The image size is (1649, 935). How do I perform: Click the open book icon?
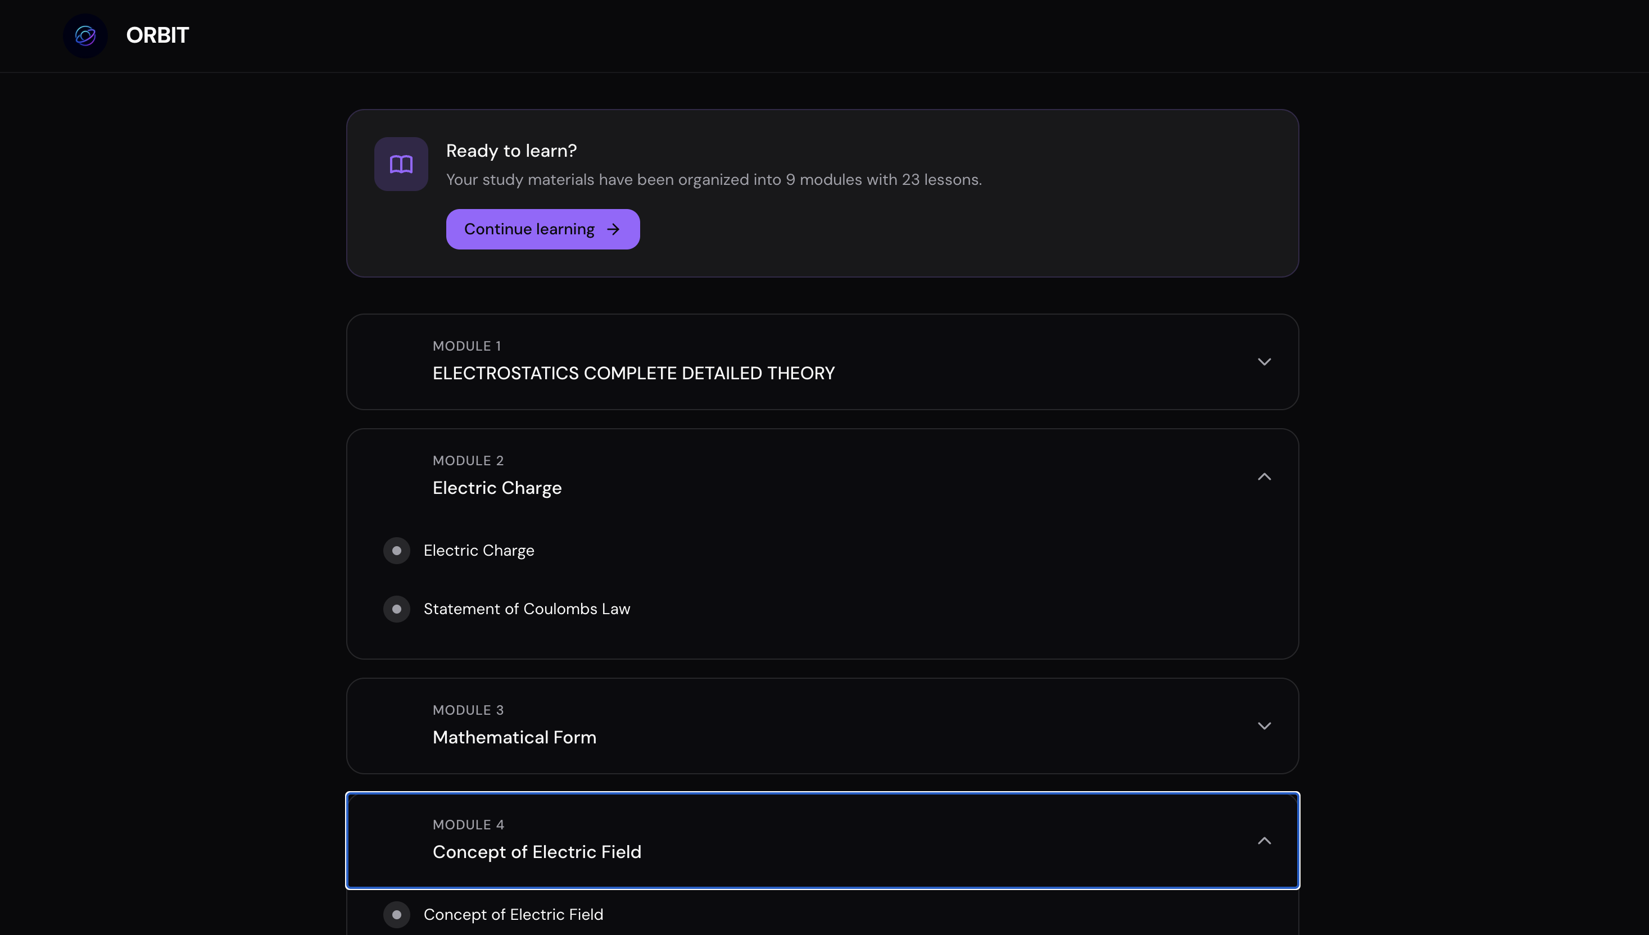[x=401, y=164]
